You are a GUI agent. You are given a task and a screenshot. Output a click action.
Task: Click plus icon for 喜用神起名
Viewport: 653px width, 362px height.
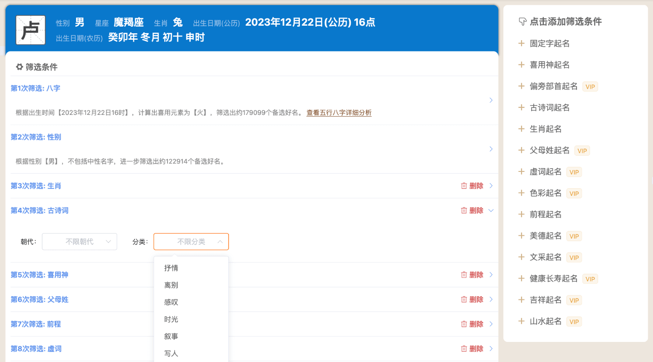click(521, 65)
